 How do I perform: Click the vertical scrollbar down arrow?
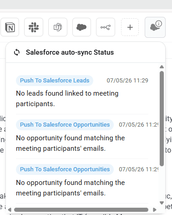(x=162, y=203)
